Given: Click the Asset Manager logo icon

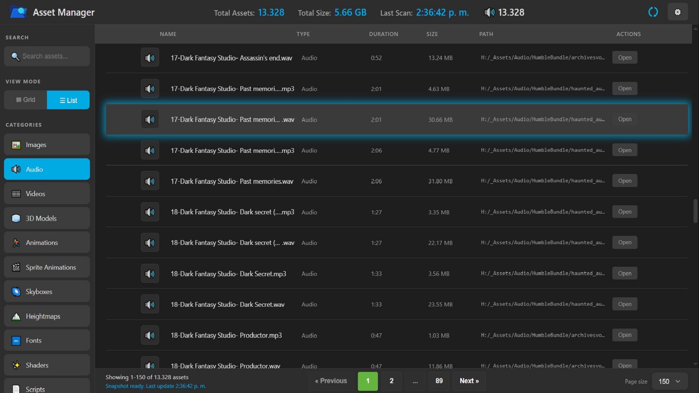Looking at the screenshot, I should point(19,12).
